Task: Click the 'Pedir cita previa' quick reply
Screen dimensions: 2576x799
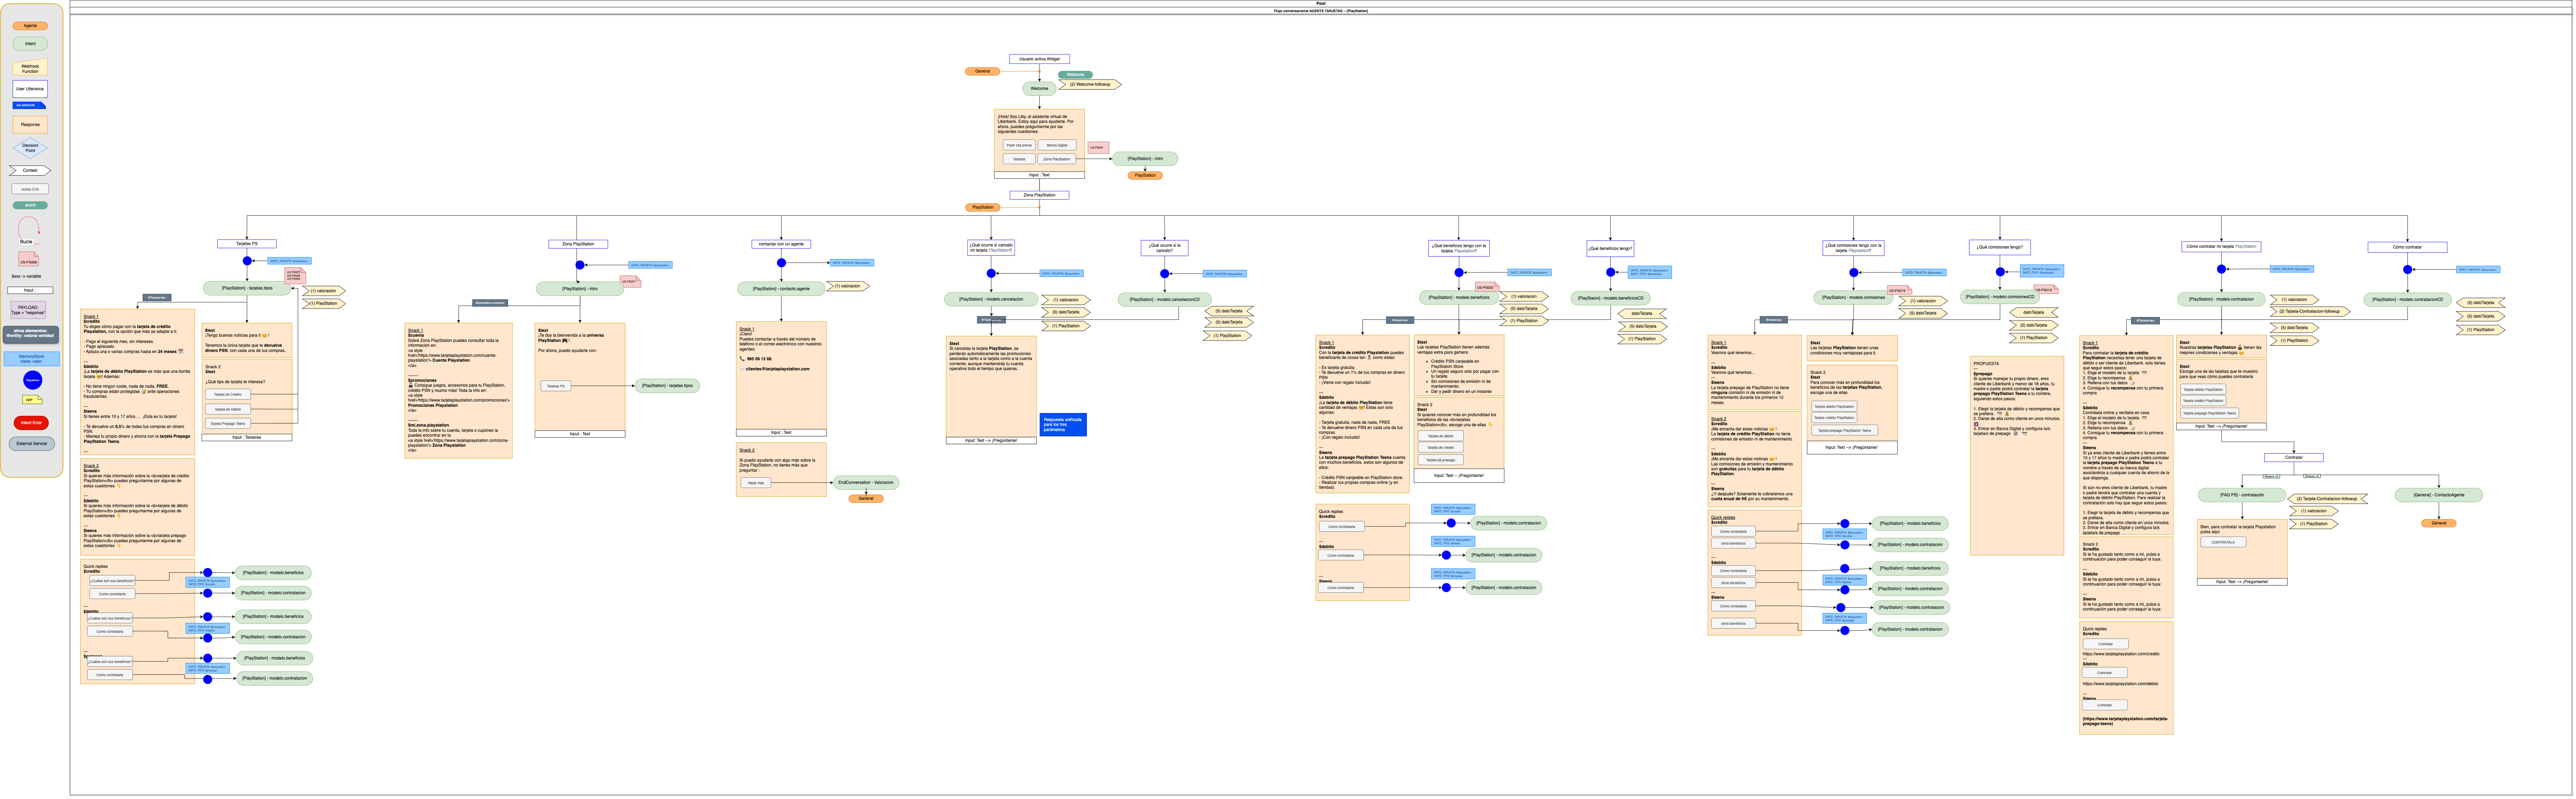Action: (1019, 145)
